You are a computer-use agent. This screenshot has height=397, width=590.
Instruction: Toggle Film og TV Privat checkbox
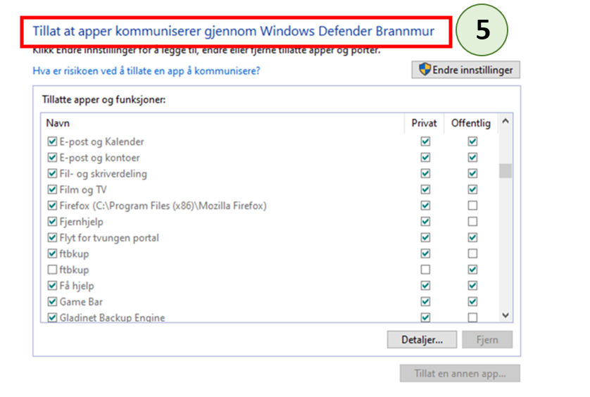(x=425, y=189)
